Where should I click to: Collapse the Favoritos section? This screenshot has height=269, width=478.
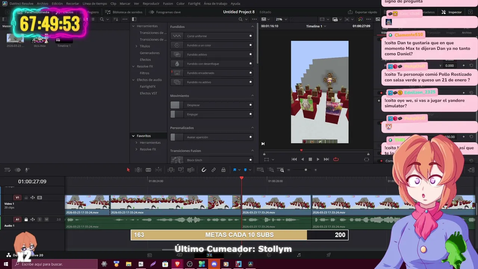click(133, 136)
